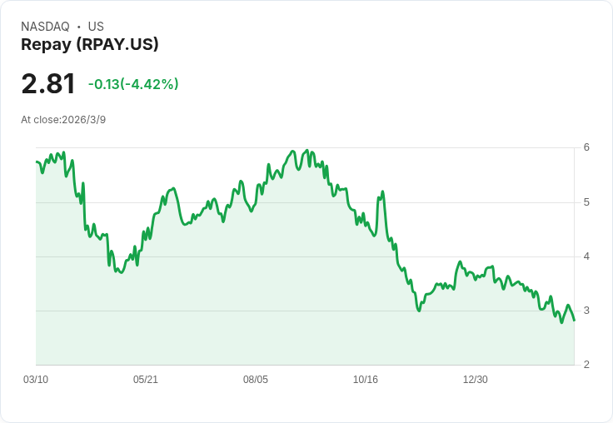Click the NASDAQ exchange label
The image size is (613, 423).
[45, 27]
